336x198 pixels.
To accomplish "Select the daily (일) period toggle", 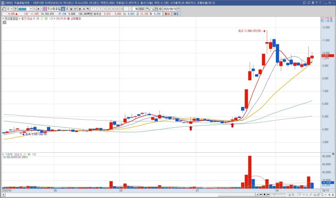I will [63, 9].
